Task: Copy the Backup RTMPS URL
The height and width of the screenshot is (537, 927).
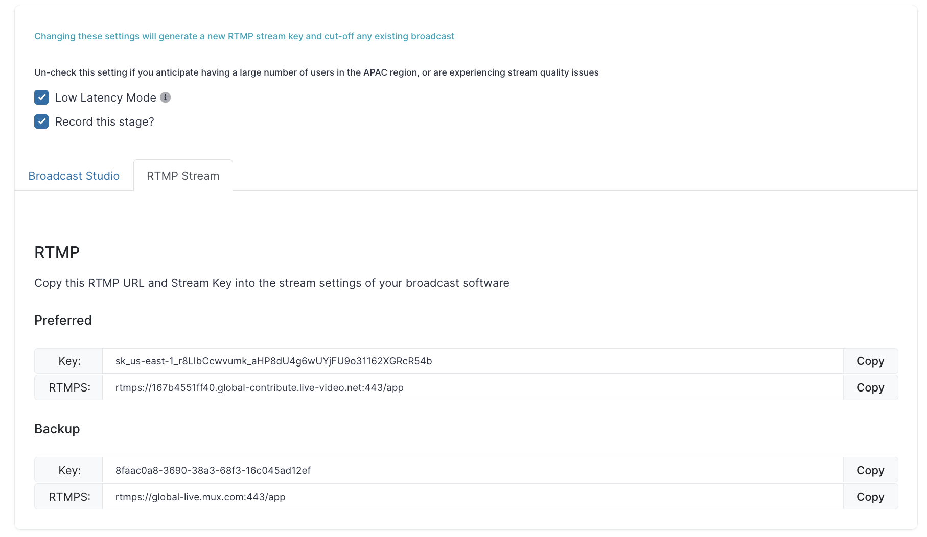Action: click(870, 497)
